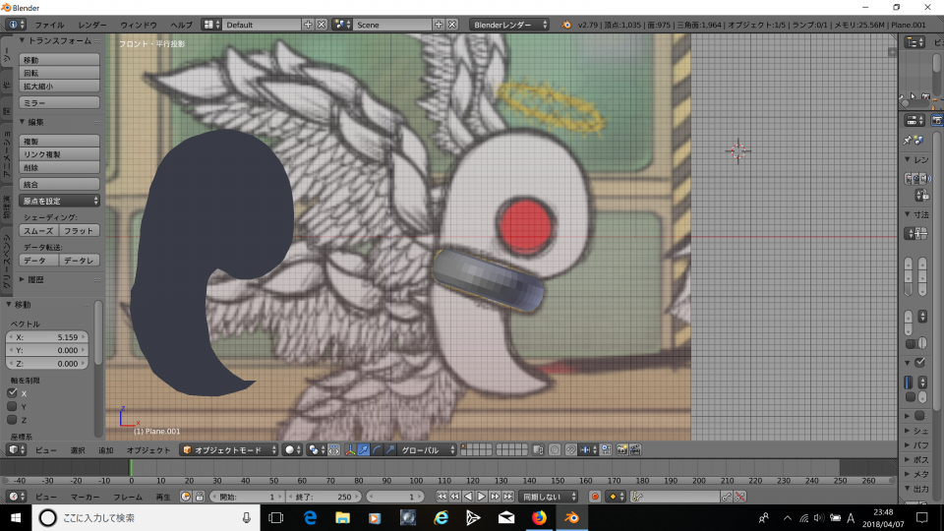Toggle the snap magnet icon

pyautogui.click(x=570, y=449)
